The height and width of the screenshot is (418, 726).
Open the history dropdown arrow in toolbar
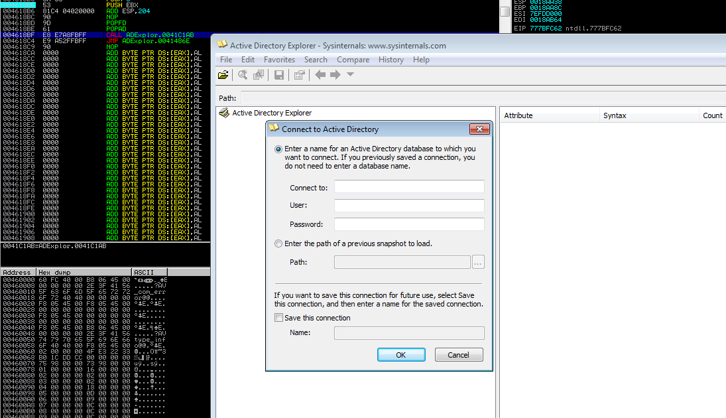[x=351, y=75]
